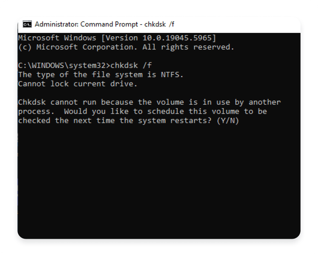Click the 'All rights reserved.' text
318x256 pixels.
pyautogui.click(x=188, y=47)
